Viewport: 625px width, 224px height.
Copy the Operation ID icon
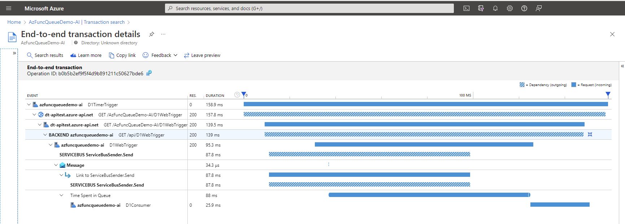pyautogui.click(x=149, y=73)
